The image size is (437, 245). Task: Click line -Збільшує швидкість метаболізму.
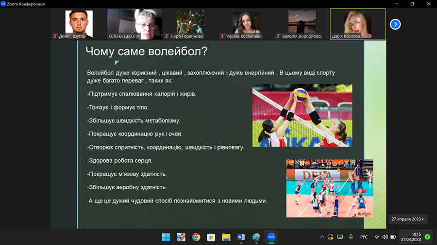tap(134, 121)
